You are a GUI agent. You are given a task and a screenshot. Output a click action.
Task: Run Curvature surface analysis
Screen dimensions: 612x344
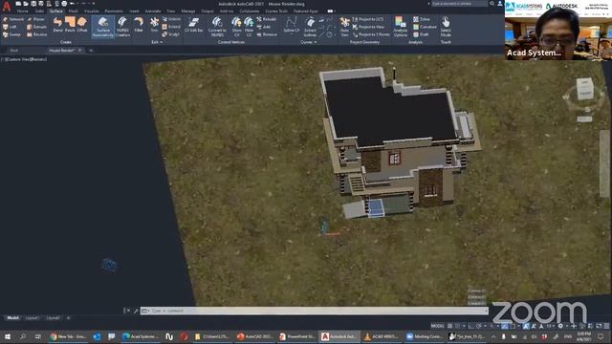(x=425, y=27)
